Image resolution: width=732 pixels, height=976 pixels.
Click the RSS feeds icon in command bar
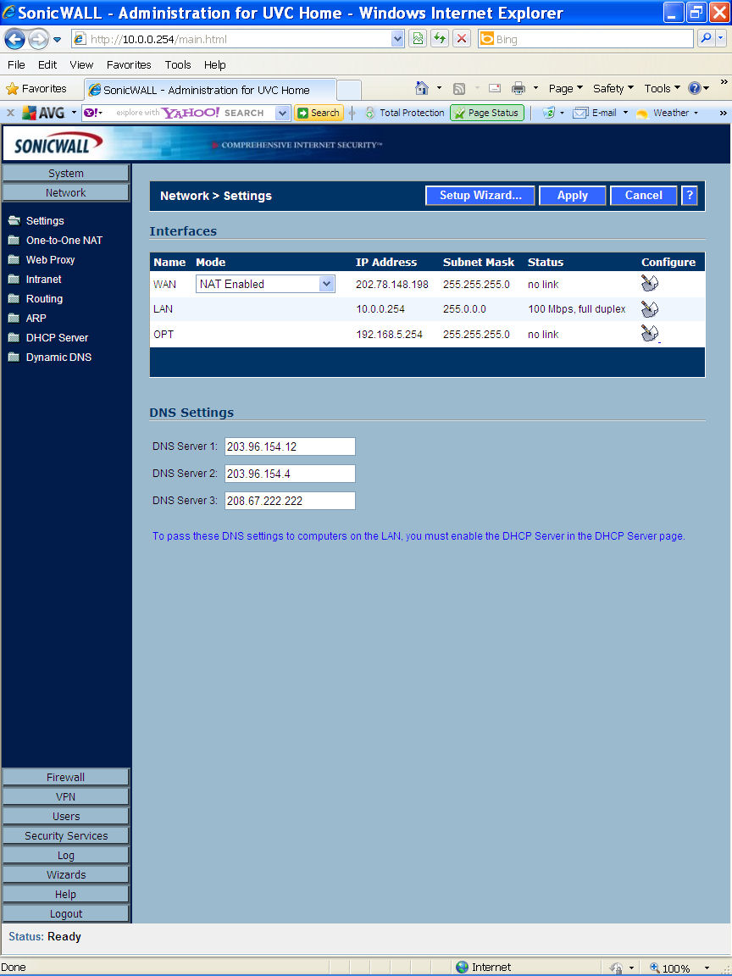pyautogui.click(x=459, y=88)
